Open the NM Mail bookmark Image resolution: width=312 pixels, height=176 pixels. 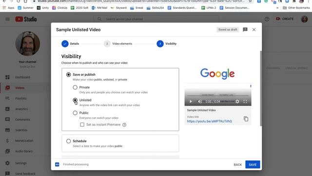point(99,8)
